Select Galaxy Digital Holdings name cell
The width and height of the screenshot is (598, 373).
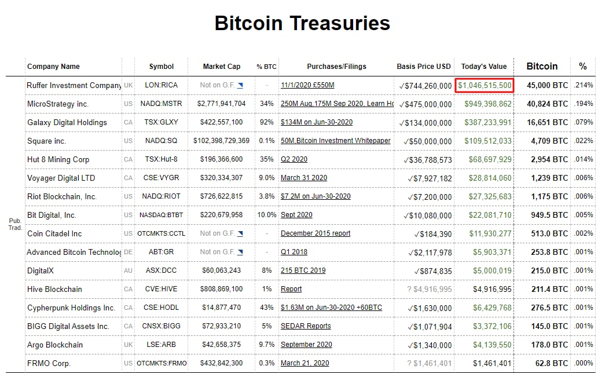[x=74, y=122]
